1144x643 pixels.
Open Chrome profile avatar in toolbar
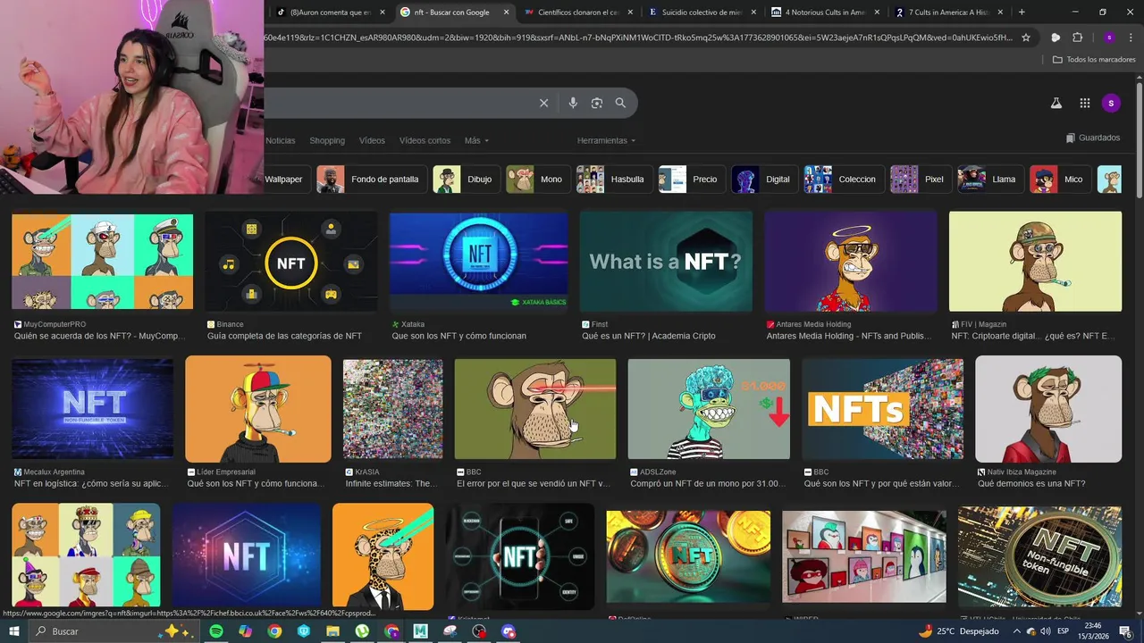(1109, 38)
